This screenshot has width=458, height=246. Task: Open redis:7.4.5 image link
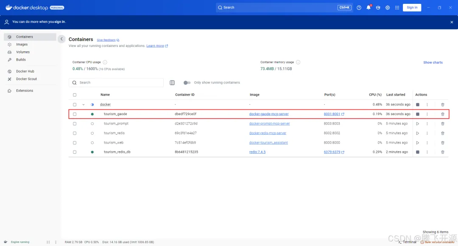click(x=257, y=152)
